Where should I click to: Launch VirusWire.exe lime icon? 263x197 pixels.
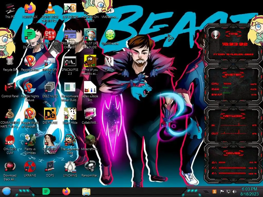click(x=110, y=37)
